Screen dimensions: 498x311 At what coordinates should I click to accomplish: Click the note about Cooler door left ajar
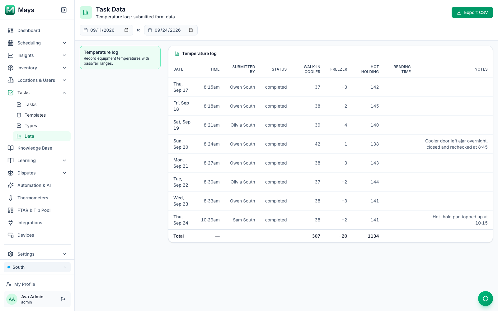click(456, 144)
